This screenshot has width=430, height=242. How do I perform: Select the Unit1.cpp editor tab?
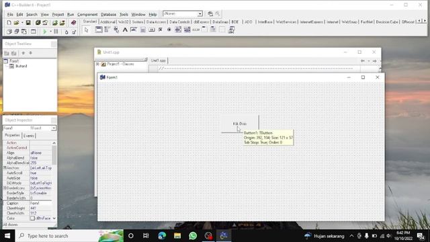(x=159, y=61)
